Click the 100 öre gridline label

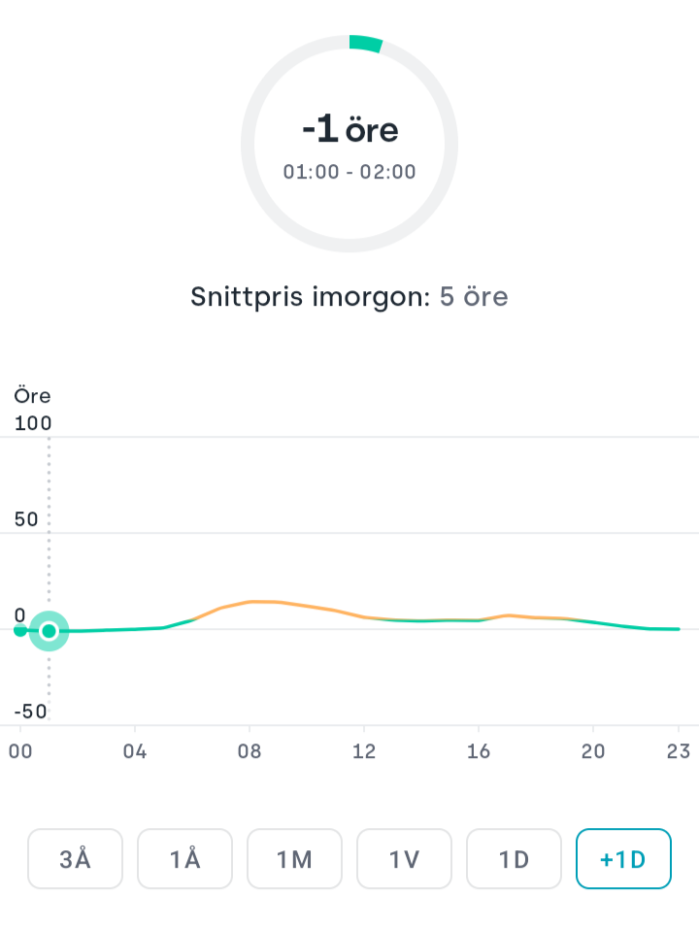33,423
